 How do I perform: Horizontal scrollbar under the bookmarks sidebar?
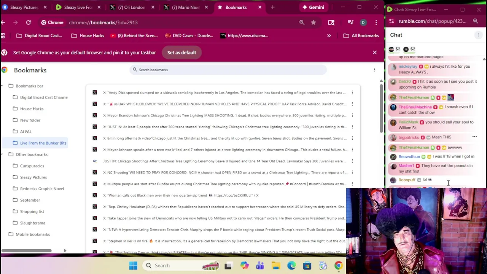pyautogui.click(x=26, y=250)
